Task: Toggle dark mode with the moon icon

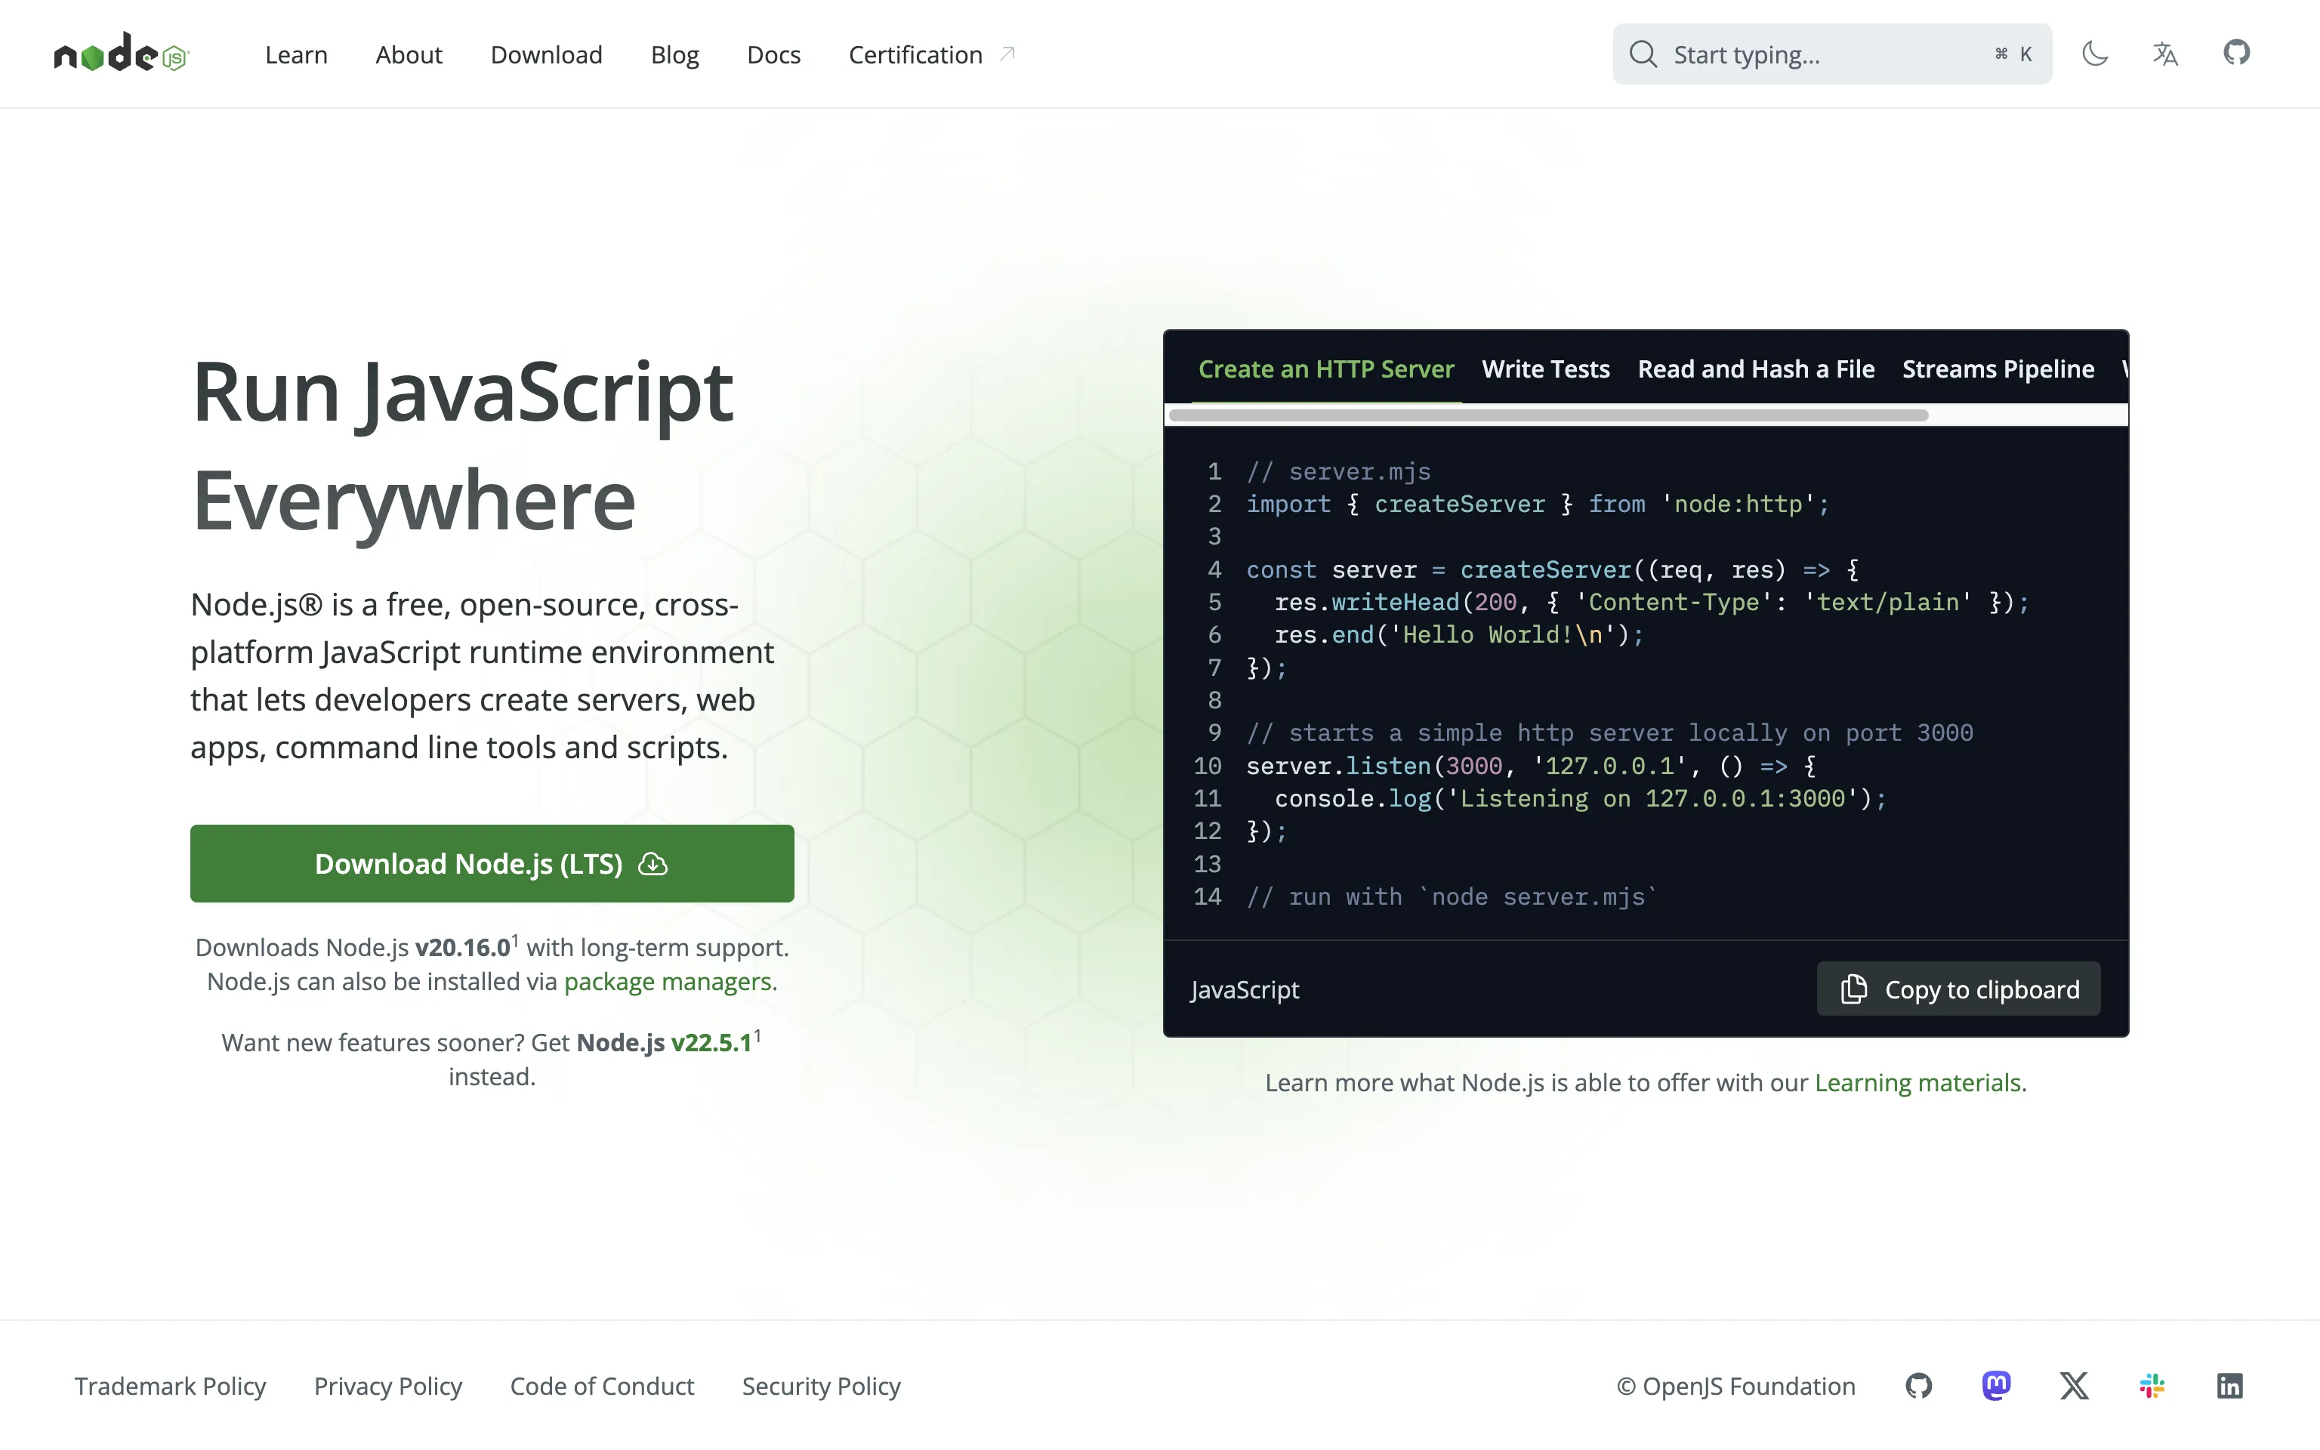Action: 2095,54
